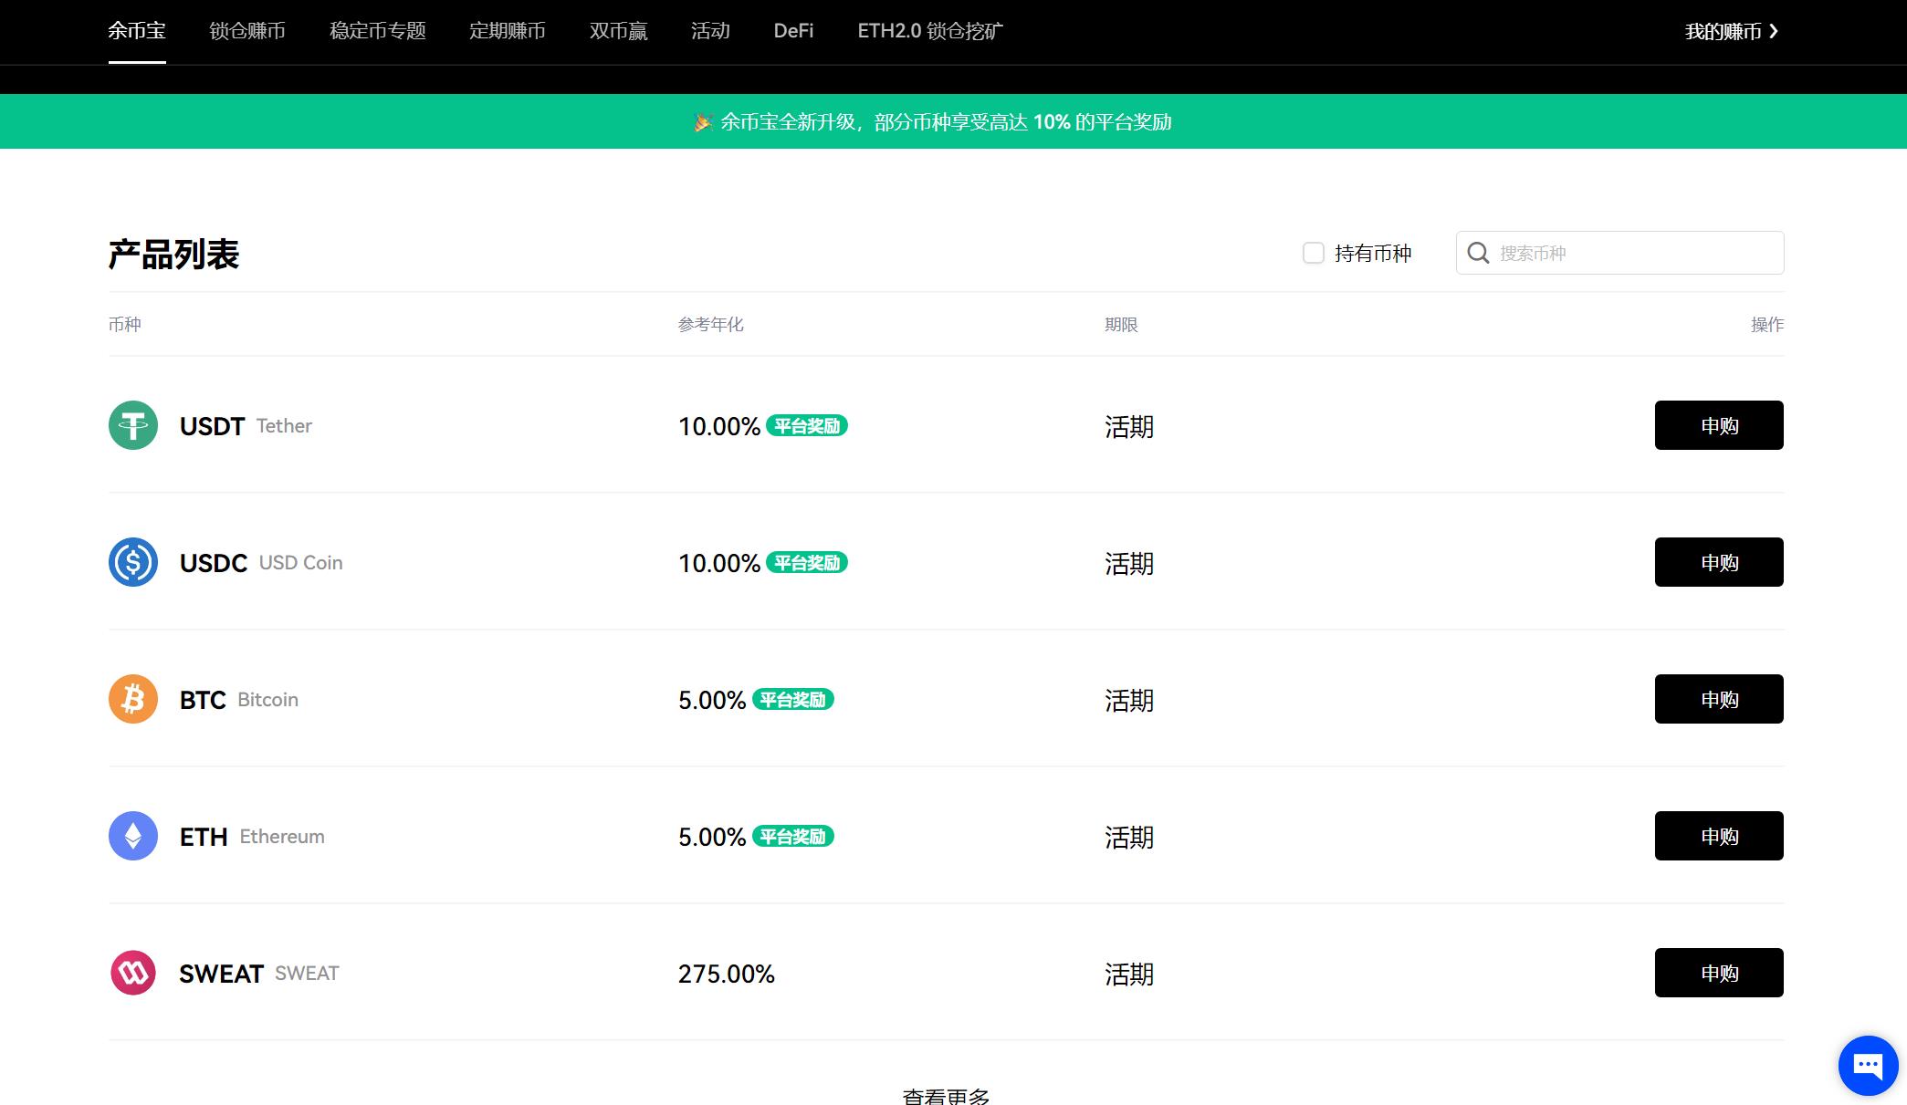
Task: Subscribe to SWEAT with 申购 button
Action: tap(1718, 973)
